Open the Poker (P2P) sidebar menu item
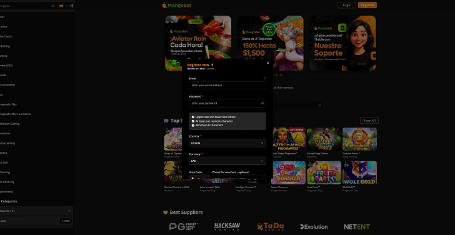The width and height of the screenshot is (455, 235). 6,66
